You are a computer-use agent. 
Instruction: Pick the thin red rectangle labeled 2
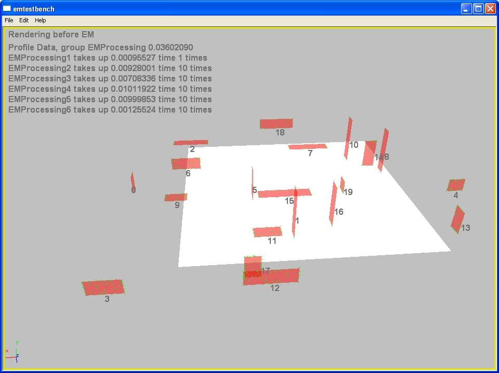[x=191, y=142]
